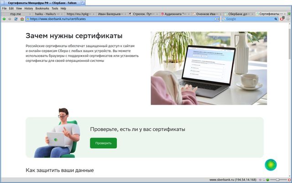
Task: Add a new tab with the green plus icon
Action: coord(289,14)
